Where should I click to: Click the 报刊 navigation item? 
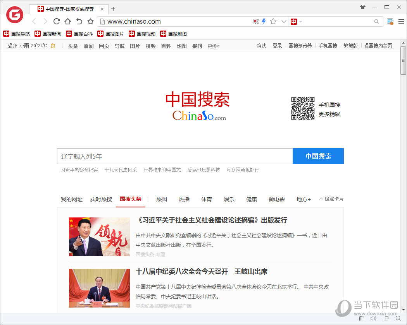coord(197,46)
